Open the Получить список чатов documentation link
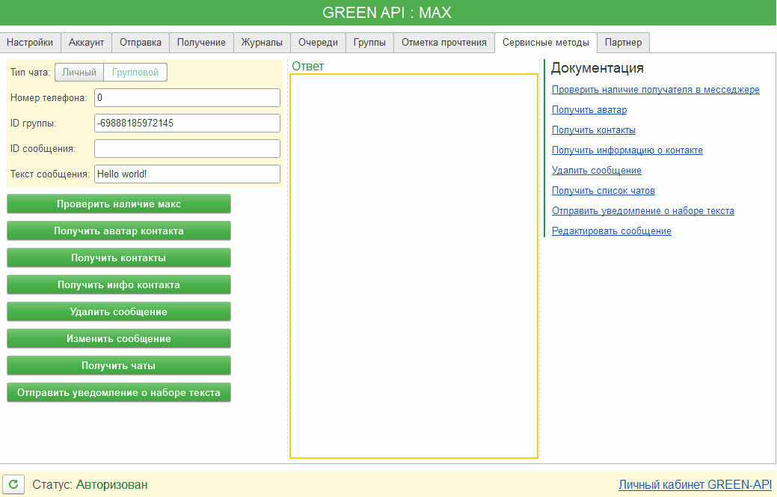The width and height of the screenshot is (777, 497). [603, 191]
